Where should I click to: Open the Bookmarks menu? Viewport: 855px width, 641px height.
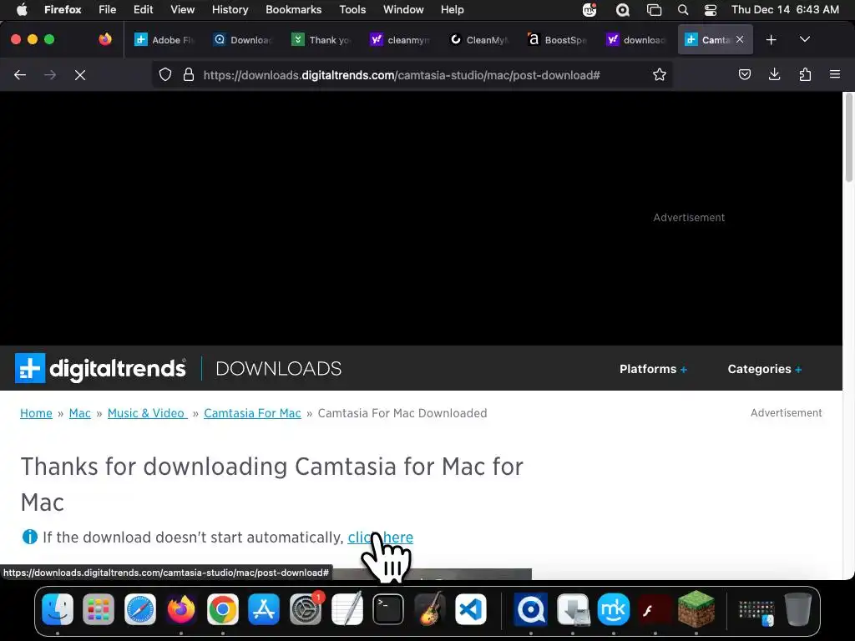[x=293, y=9]
